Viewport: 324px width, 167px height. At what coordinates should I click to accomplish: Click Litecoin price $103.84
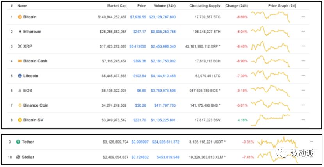pos(139,76)
